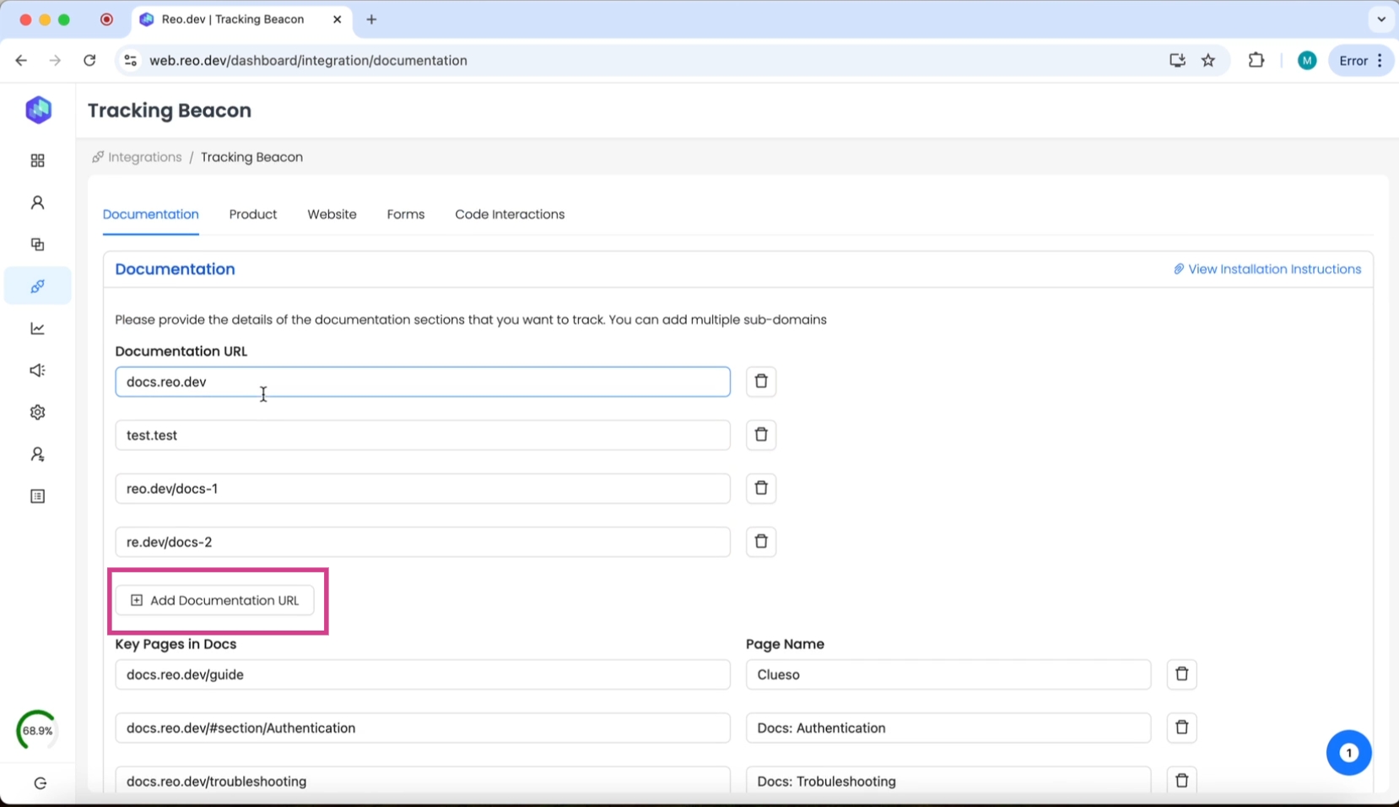
Task: Delete the docs.reo.dev documentation URL
Action: pyautogui.click(x=760, y=382)
